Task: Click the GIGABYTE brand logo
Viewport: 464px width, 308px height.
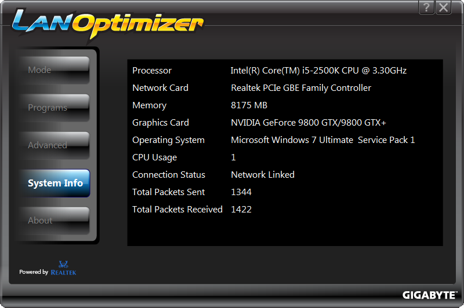Action: coord(429,295)
